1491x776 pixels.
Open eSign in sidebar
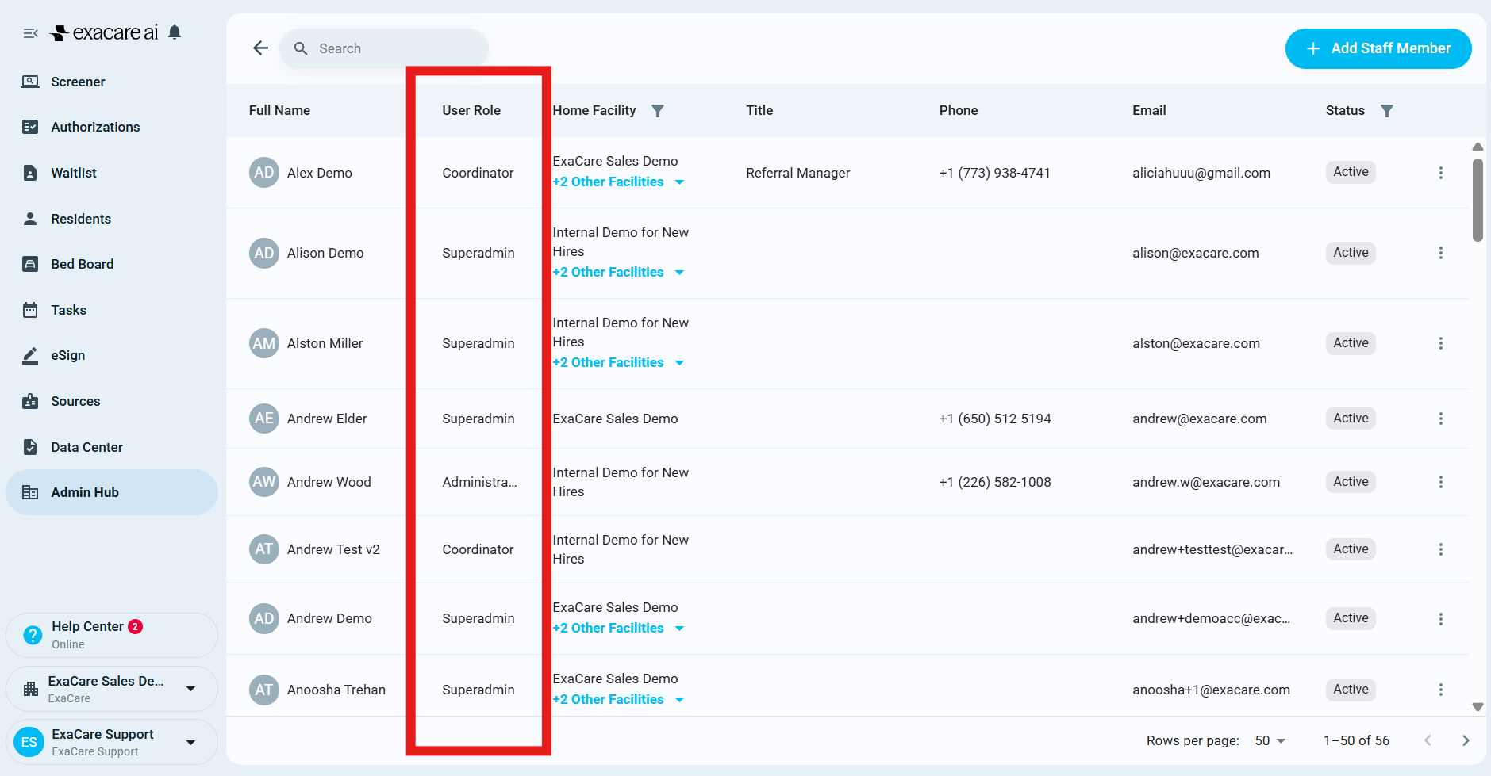click(x=112, y=355)
